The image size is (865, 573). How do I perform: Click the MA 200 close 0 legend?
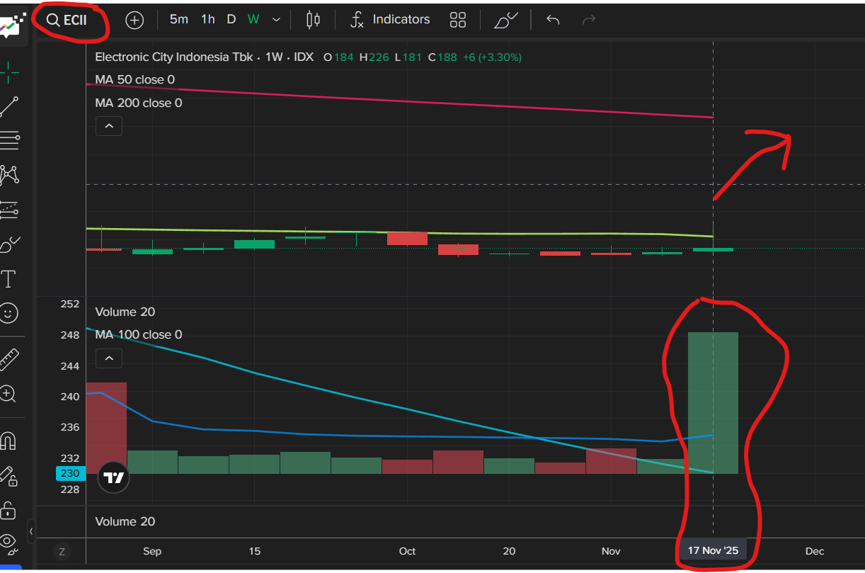(x=139, y=103)
